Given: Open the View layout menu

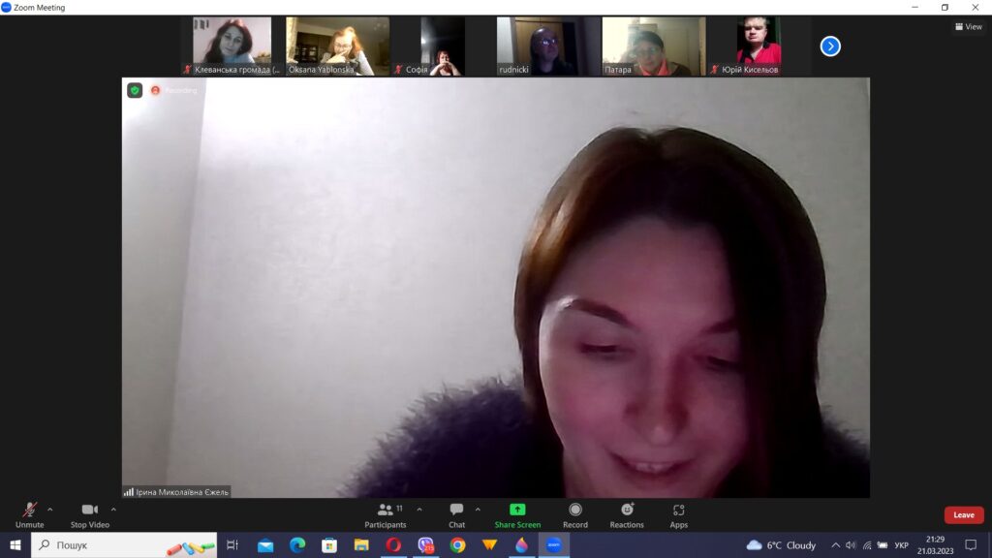Looking at the screenshot, I should (x=968, y=27).
